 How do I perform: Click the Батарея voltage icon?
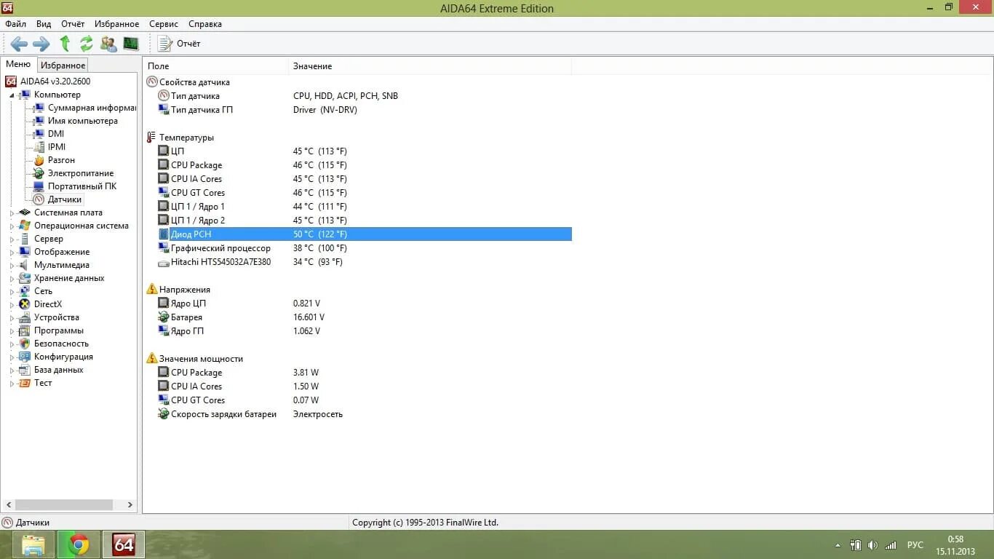pyautogui.click(x=164, y=317)
